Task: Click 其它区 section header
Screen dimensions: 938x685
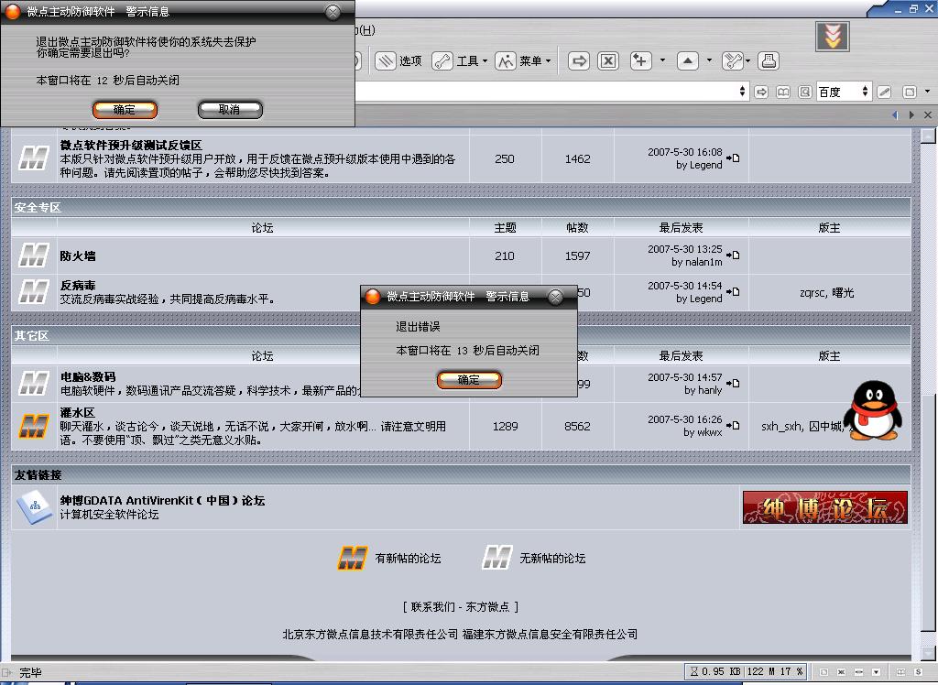Action: [32, 335]
